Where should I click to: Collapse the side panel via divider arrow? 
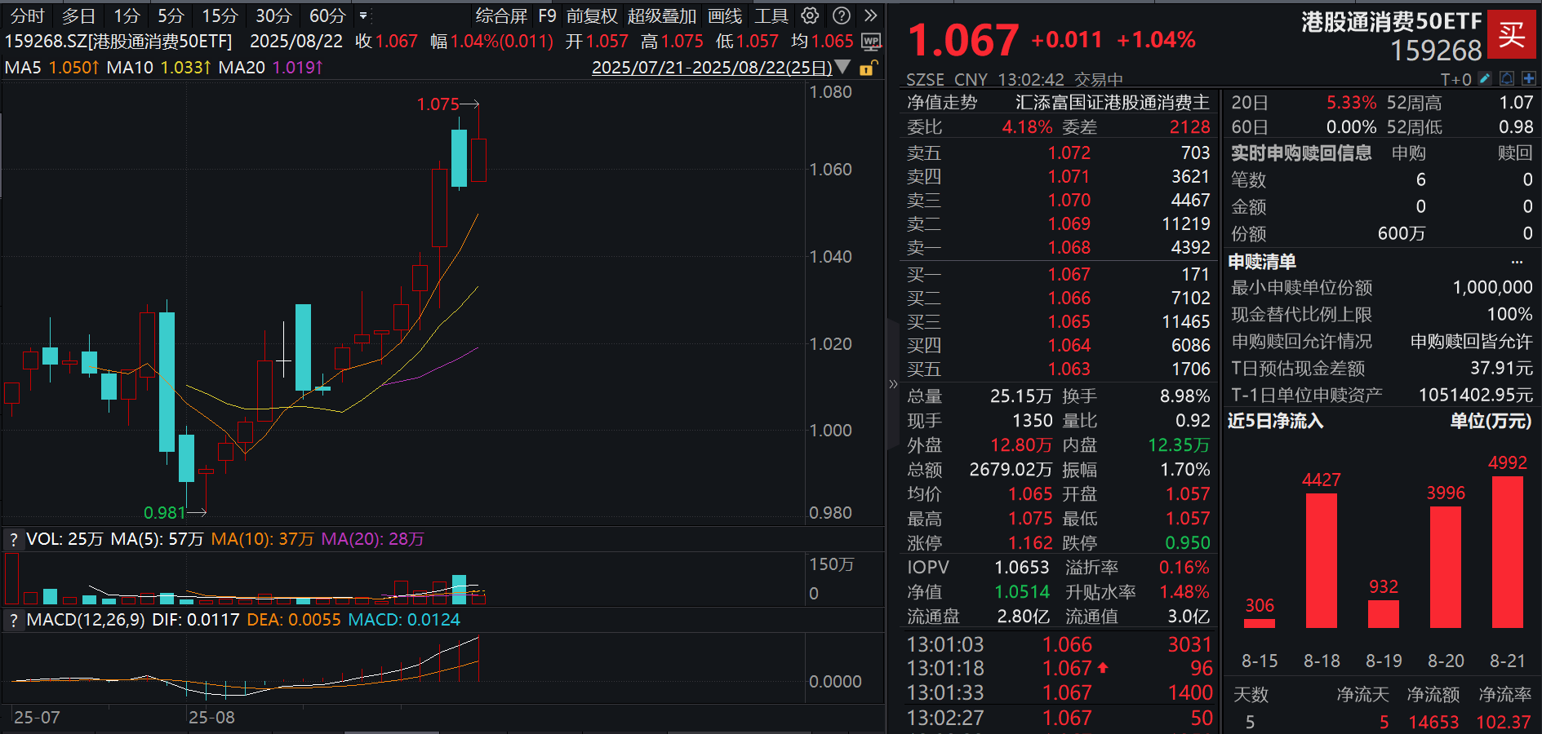click(x=892, y=384)
